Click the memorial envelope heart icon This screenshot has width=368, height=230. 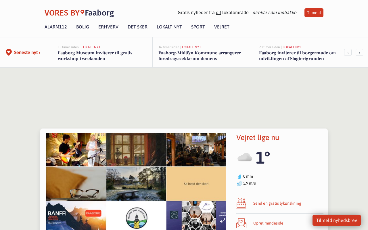241,223
